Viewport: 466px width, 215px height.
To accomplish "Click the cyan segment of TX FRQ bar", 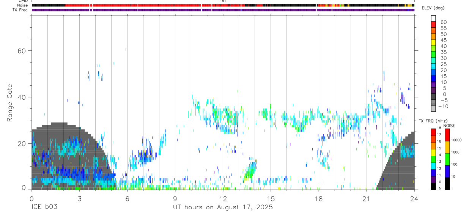I will pyautogui.click(x=433, y=166).
